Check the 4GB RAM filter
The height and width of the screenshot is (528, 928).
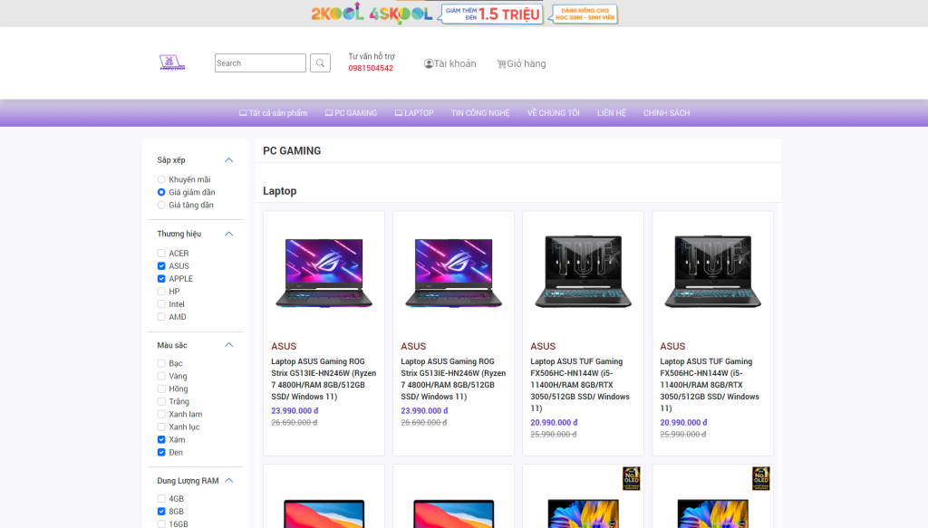click(x=161, y=498)
